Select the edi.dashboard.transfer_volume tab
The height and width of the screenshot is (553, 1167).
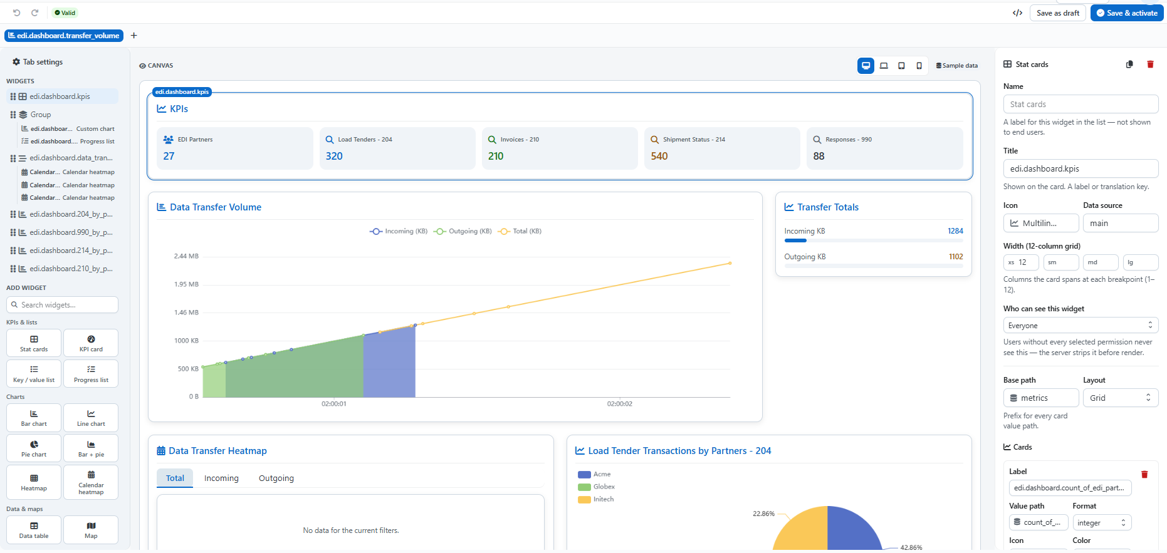click(64, 36)
